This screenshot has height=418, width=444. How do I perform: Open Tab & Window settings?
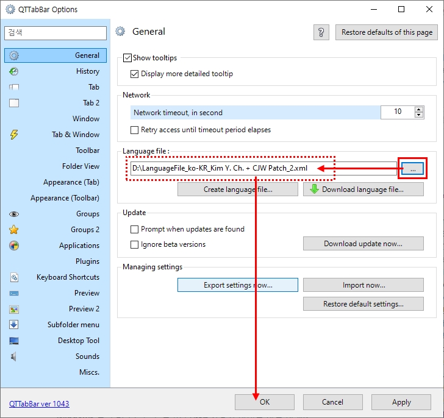click(x=56, y=135)
